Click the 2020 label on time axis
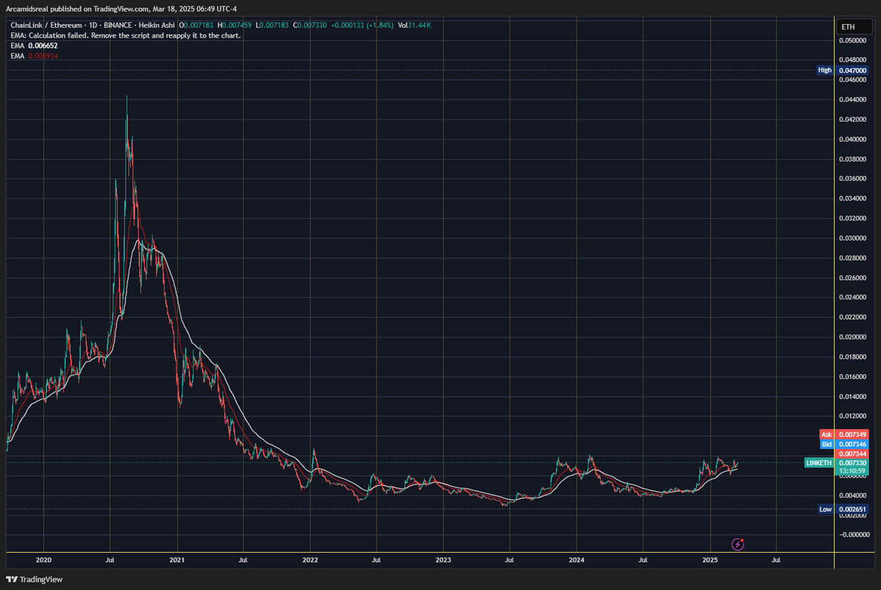881x590 pixels. pyautogui.click(x=43, y=560)
